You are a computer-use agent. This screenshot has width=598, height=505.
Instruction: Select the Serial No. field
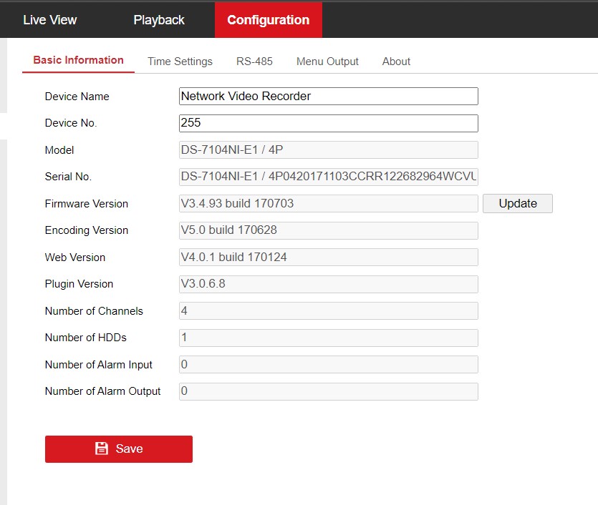(328, 177)
